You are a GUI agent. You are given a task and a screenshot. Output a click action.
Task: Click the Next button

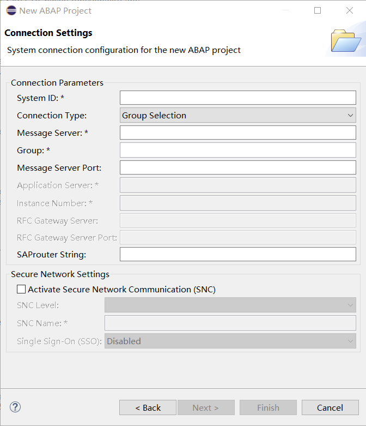tap(205, 407)
